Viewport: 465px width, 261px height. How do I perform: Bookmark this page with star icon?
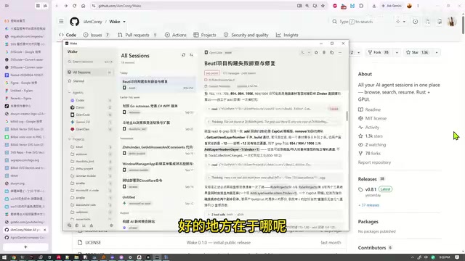tap(323, 6)
